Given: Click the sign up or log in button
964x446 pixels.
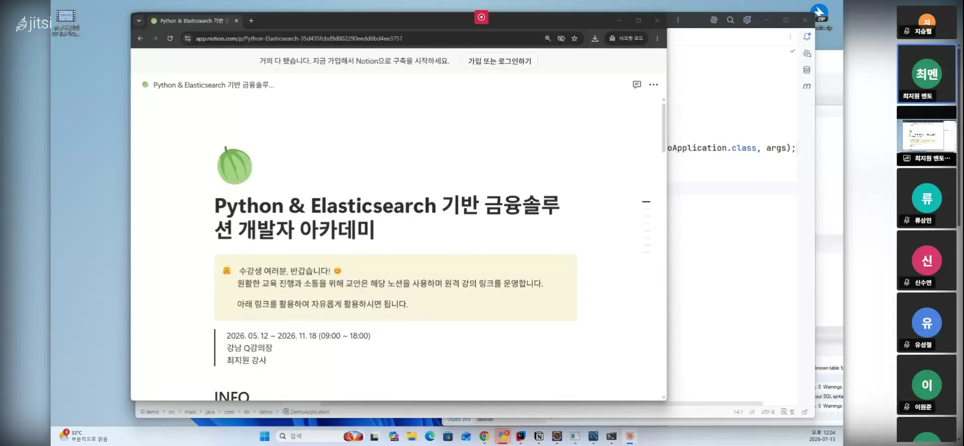Looking at the screenshot, I should [x=500, y=61].
